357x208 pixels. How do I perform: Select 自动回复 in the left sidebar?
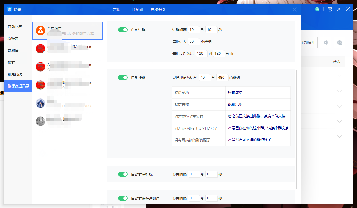click(15, 26)
